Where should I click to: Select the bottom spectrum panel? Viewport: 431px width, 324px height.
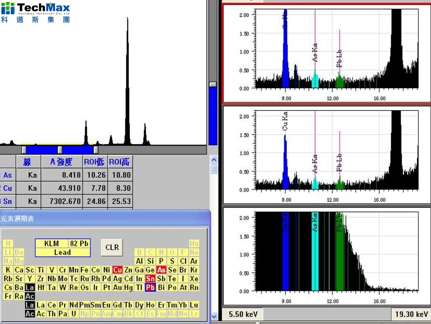327,256
